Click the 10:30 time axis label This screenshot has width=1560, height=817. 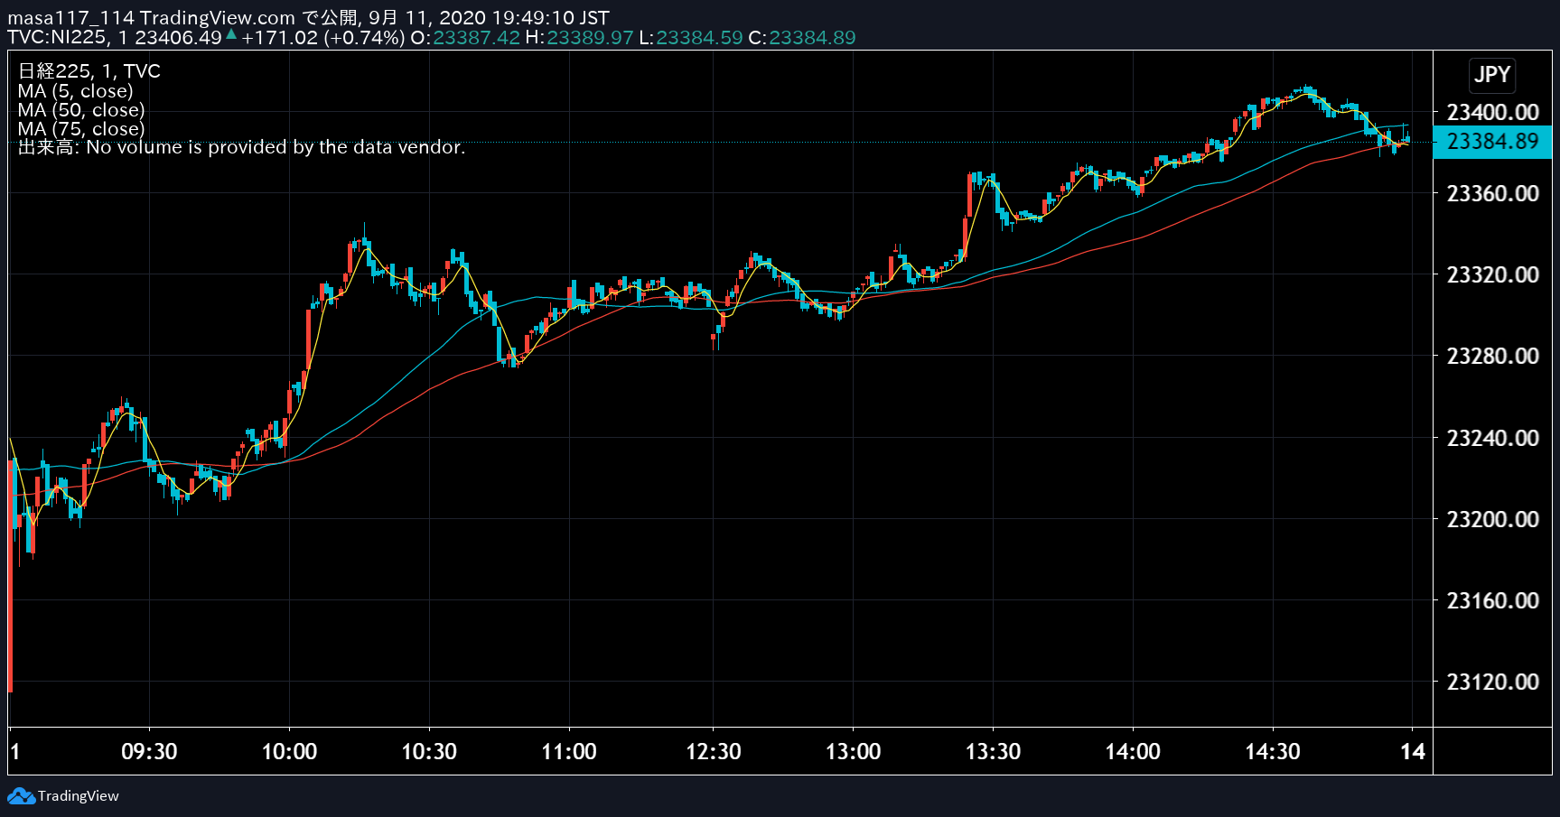tap(429, 751)
